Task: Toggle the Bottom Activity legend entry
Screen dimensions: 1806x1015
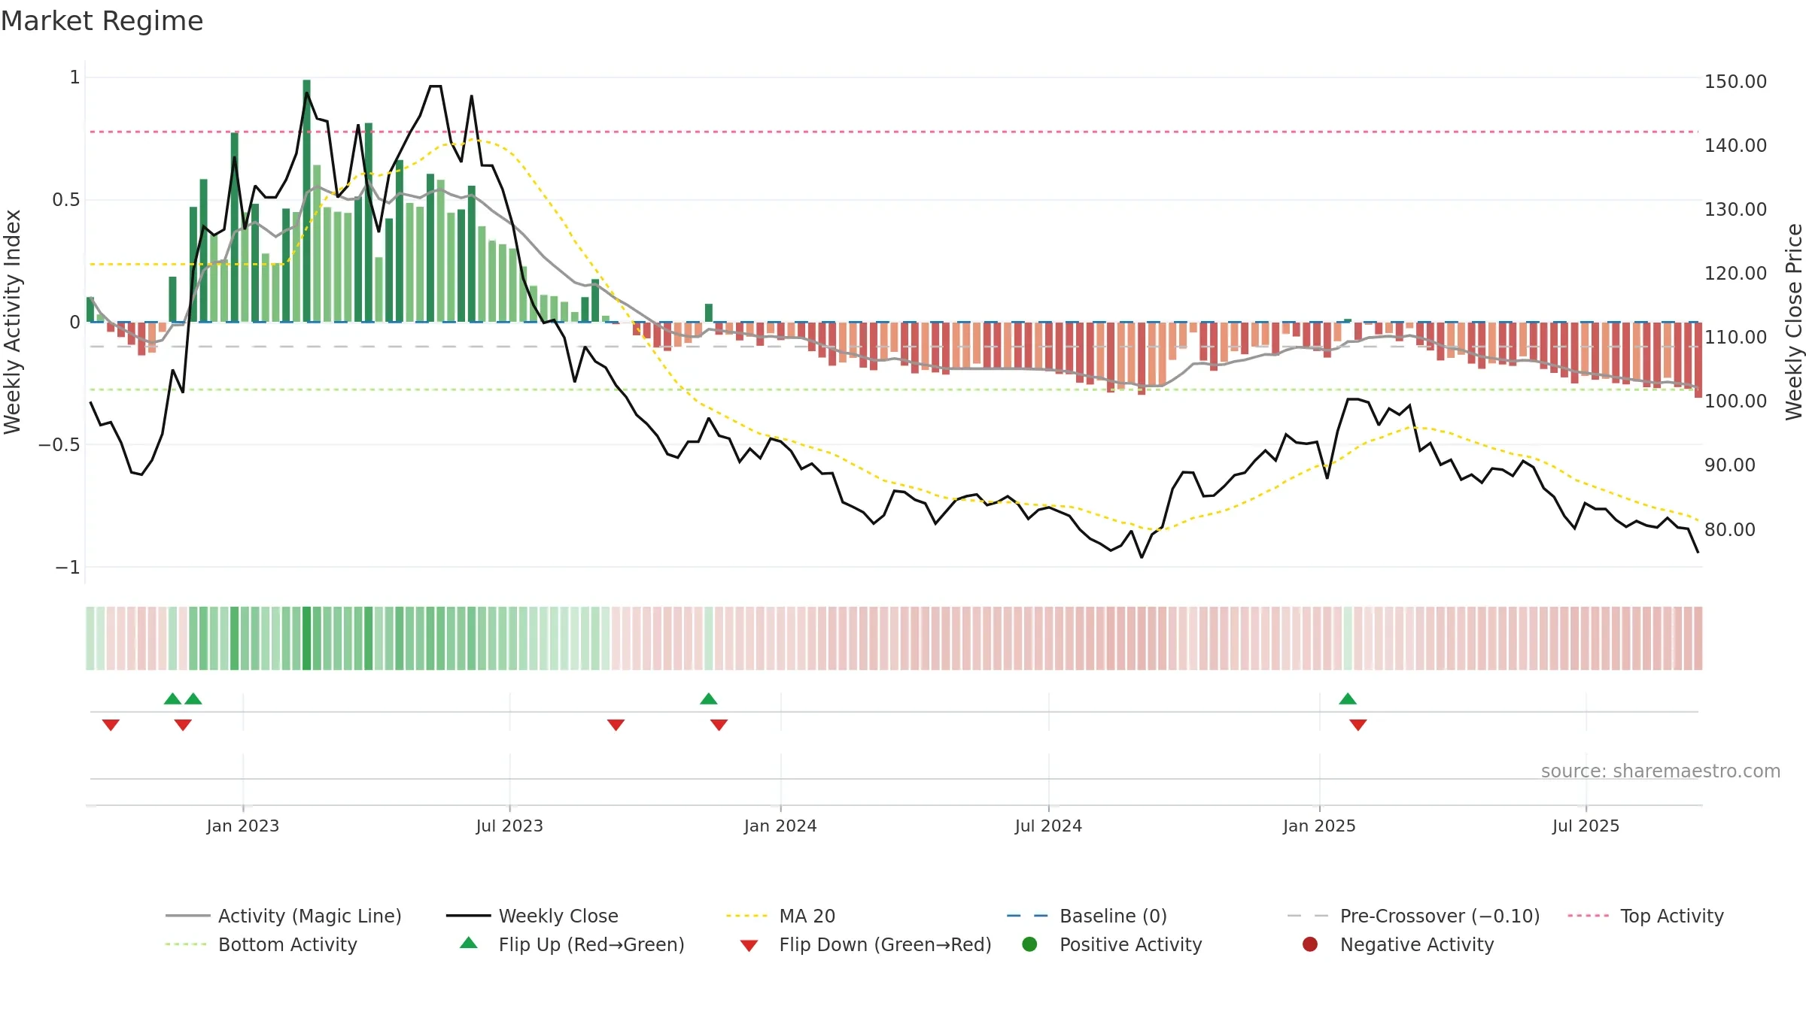Action: coord(261,944)
